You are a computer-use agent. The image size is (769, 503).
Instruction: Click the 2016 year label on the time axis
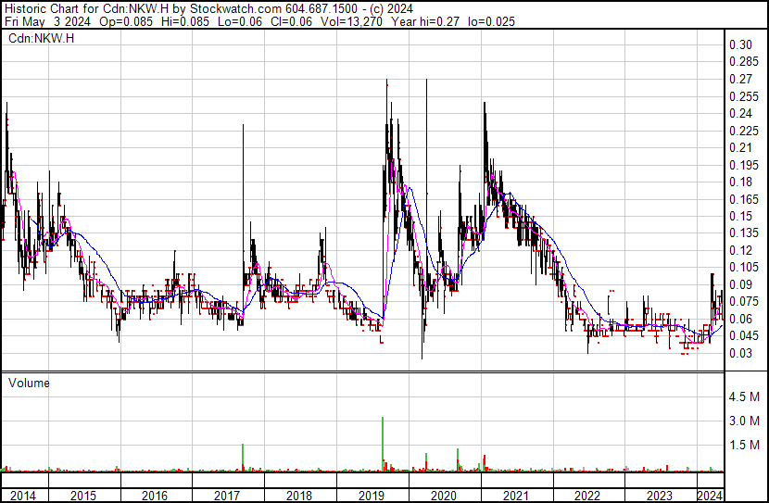point(155,496)
